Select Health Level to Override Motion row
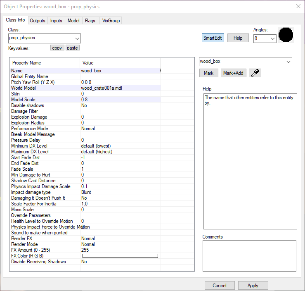The image size is (305, 291). point(85,221)
